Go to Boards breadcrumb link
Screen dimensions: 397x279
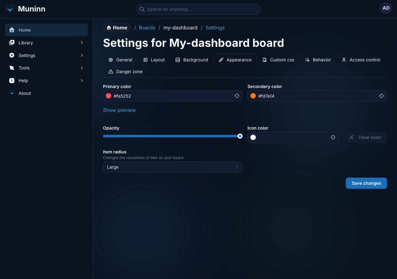147,28
